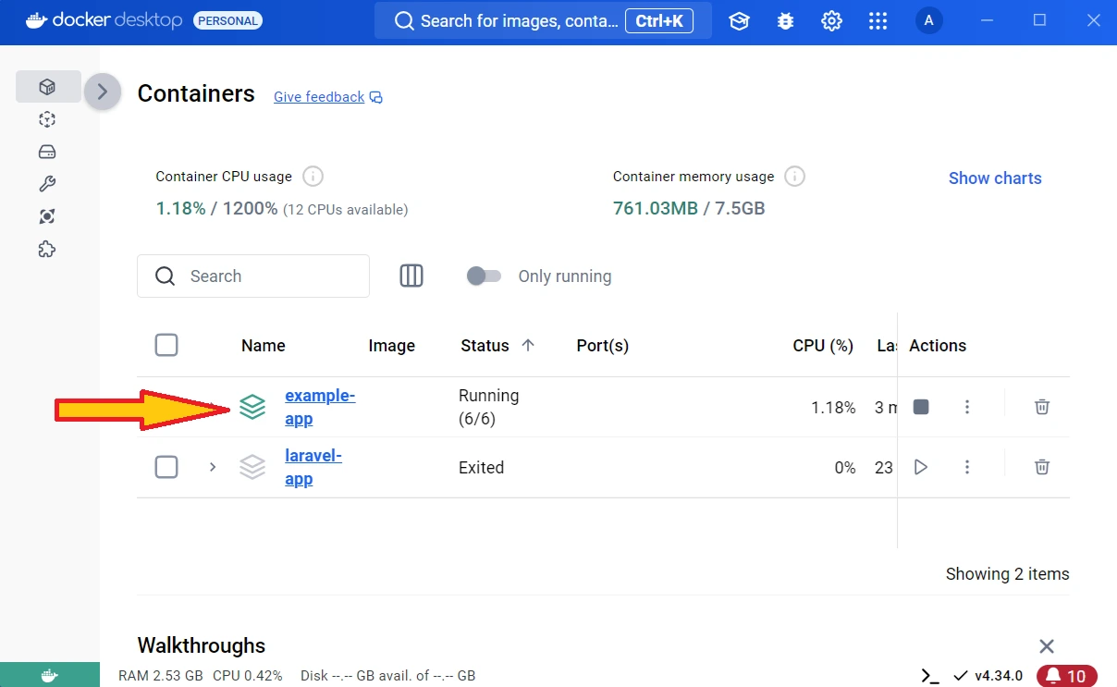Image resolution: width=1117 pixels, height=687 pixels.
Task: Click the "Walkthroughs" heading
Action: click(202, 645)
